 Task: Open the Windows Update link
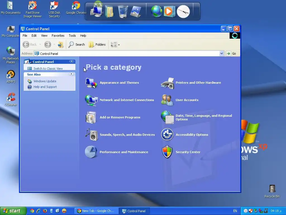tap(45, 81)
